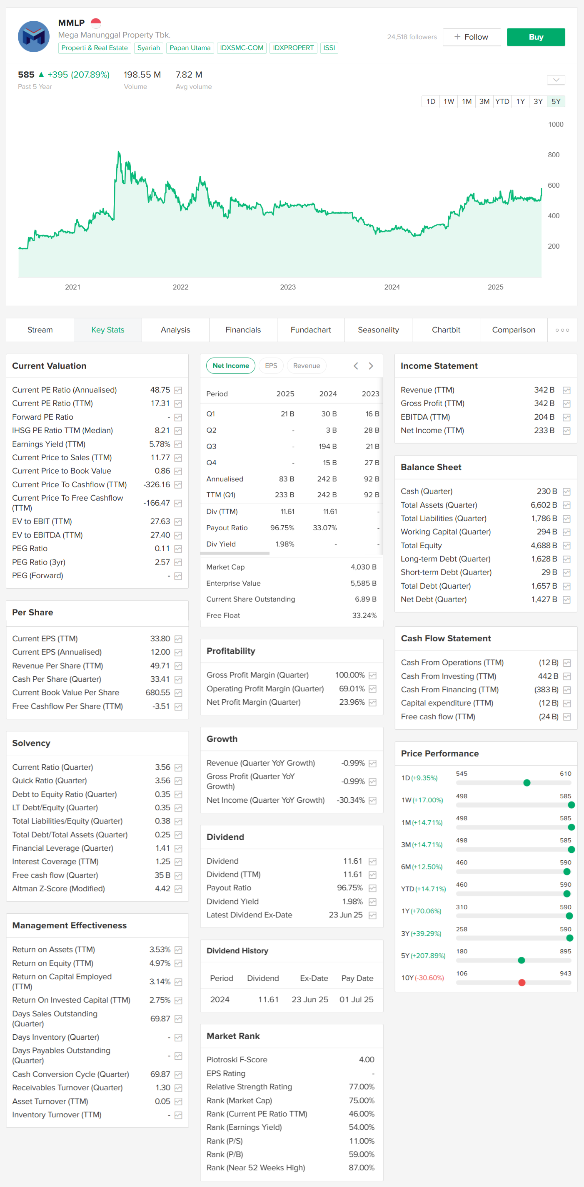Open the IDXPROPERT index tag
Screen dimensions: 584x1187
click(x=293, y=48)
